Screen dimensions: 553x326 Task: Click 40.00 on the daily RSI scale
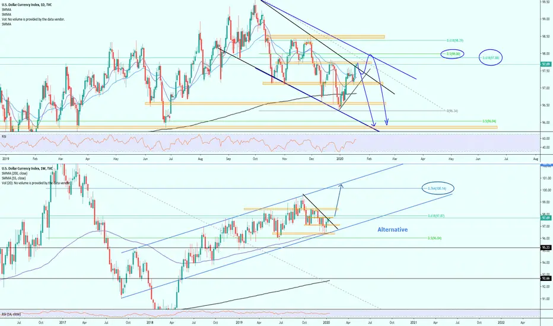[x=546, y=148]
